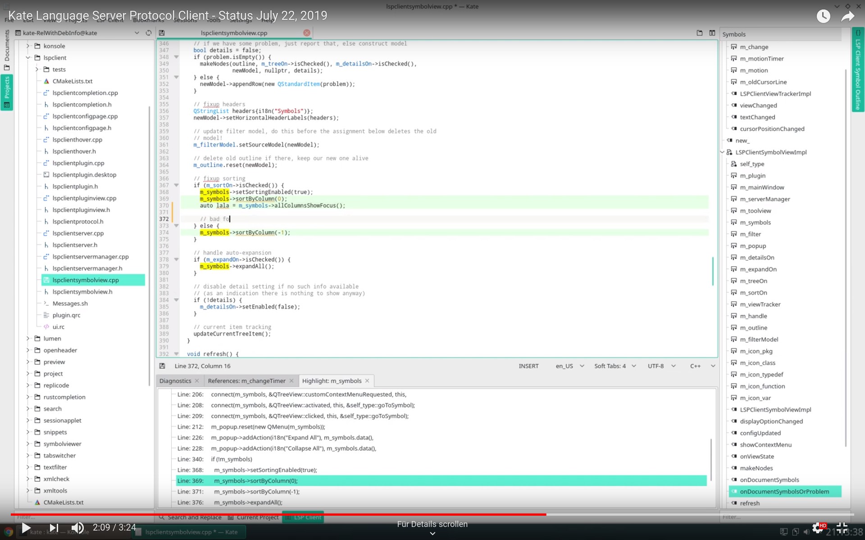Open the Current Project tool view

[x=253, y=517]
